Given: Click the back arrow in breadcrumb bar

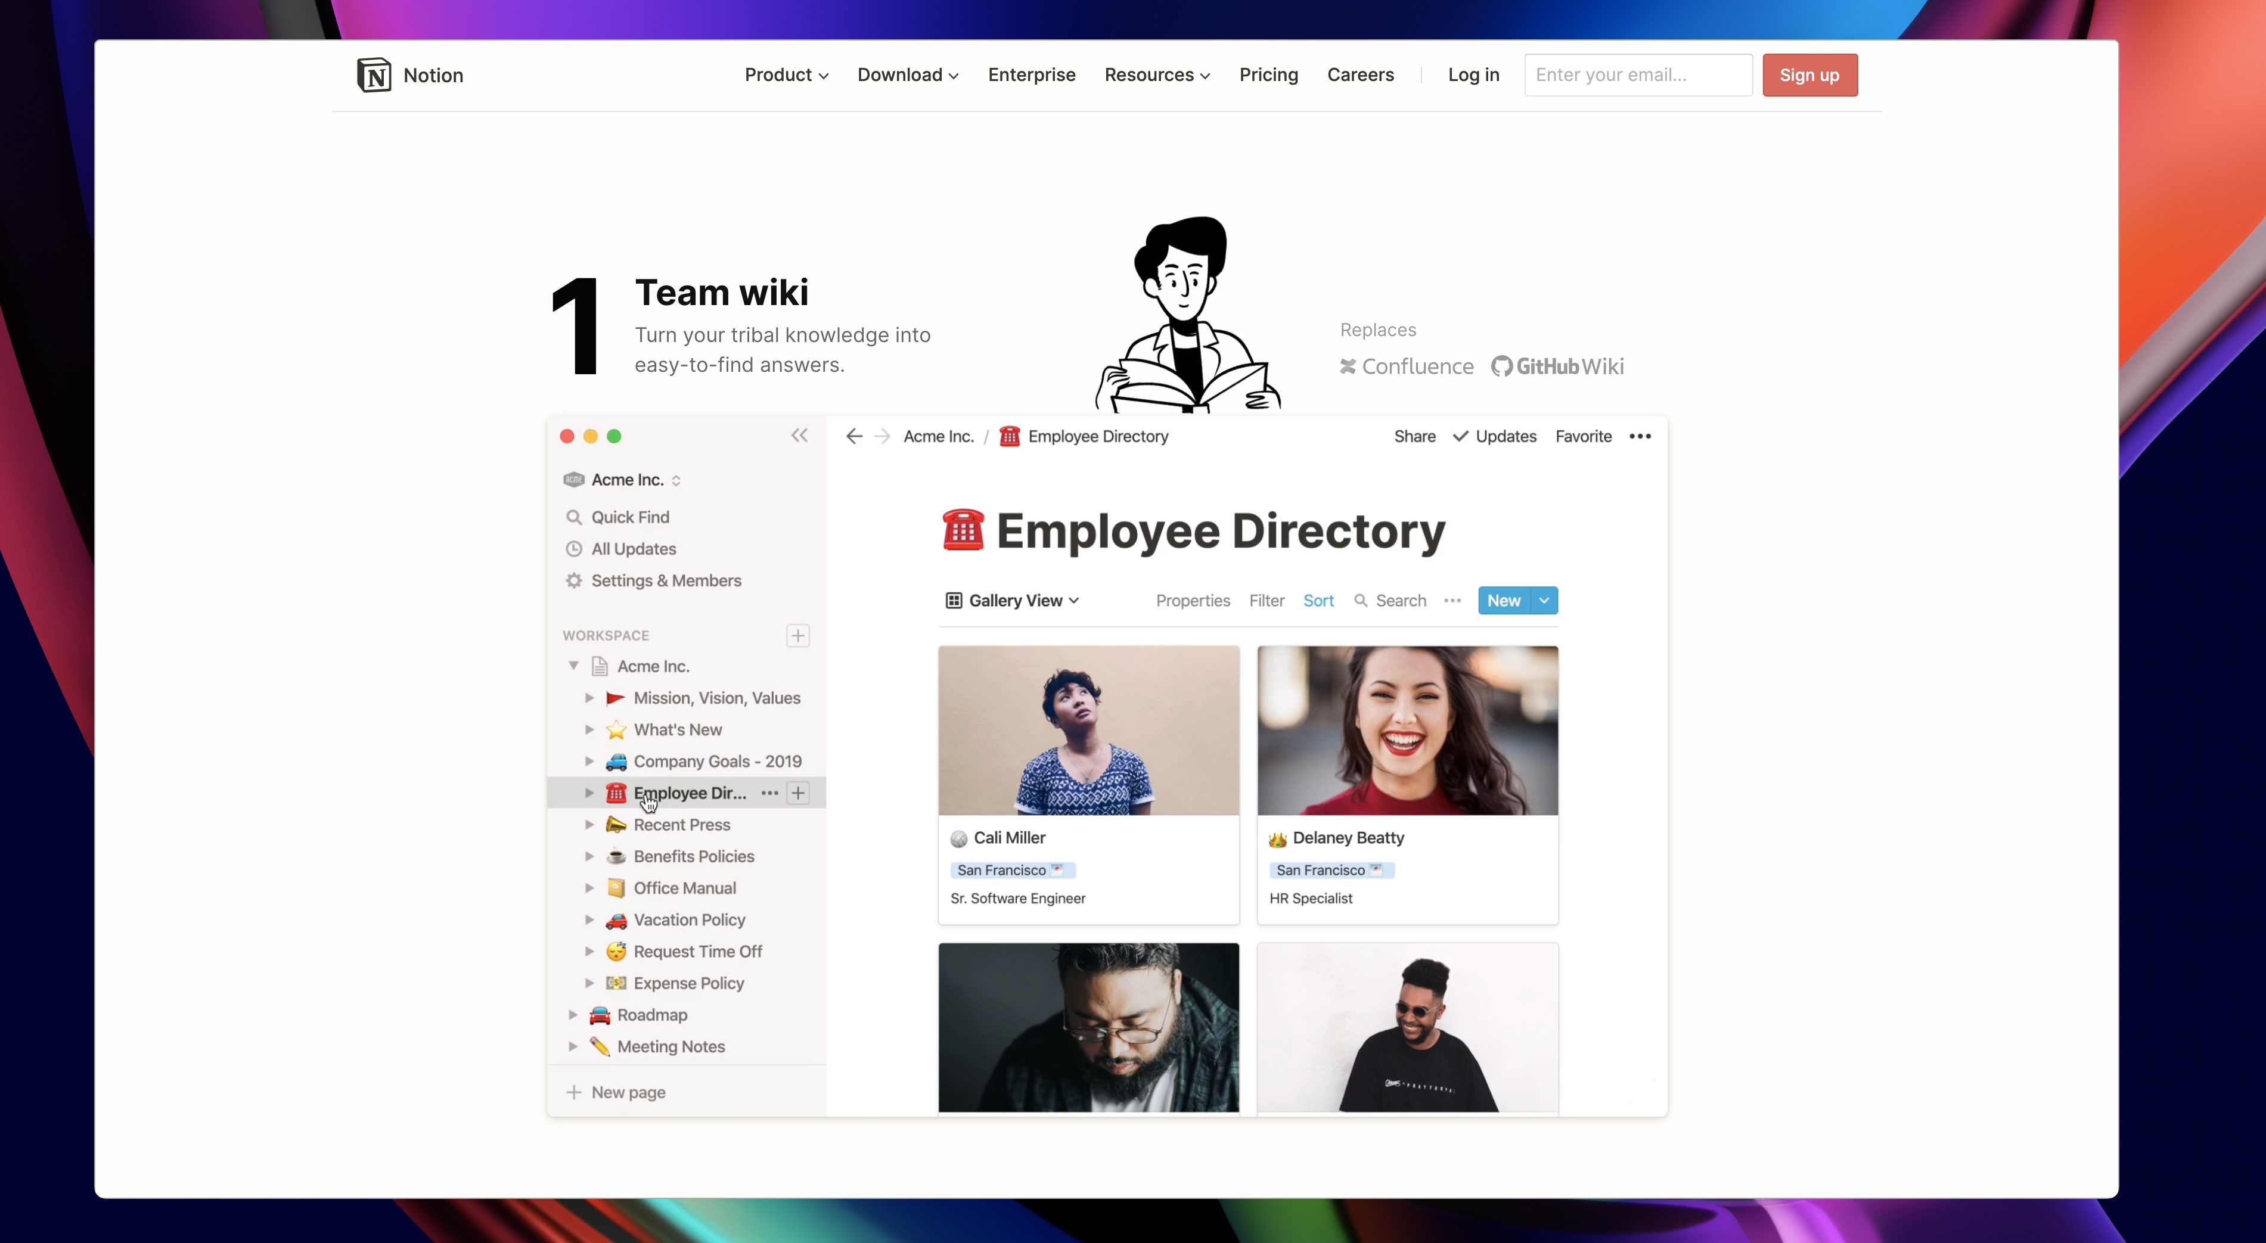Looking at the screenshot, I should pyautogui.click(x=853, y=436).
